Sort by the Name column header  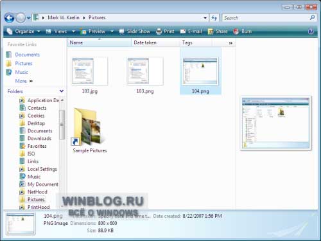tap(100, 43)
